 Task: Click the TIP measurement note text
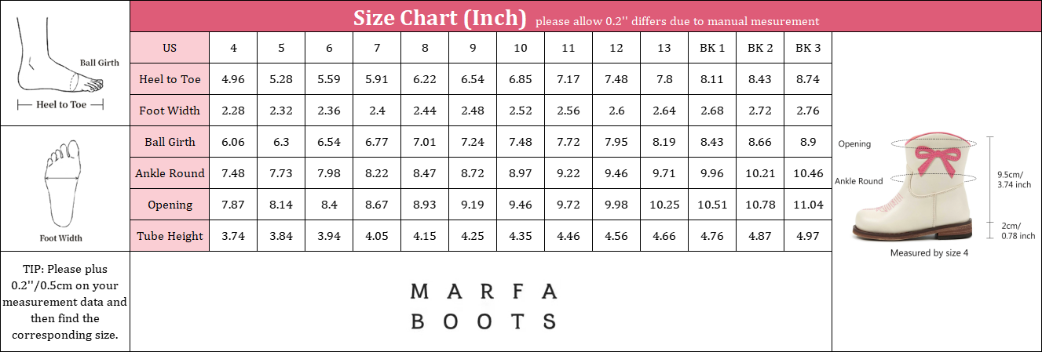[x=64, y=302]
